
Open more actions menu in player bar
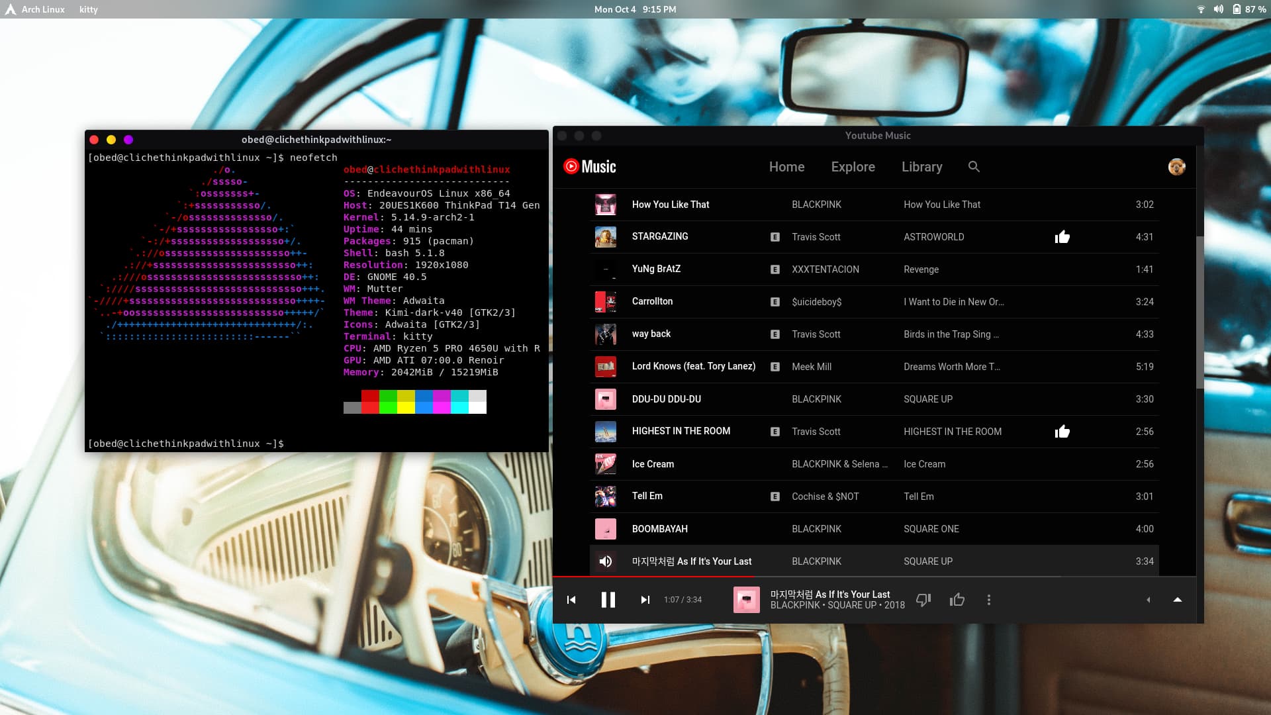click(x=988, y=600)
